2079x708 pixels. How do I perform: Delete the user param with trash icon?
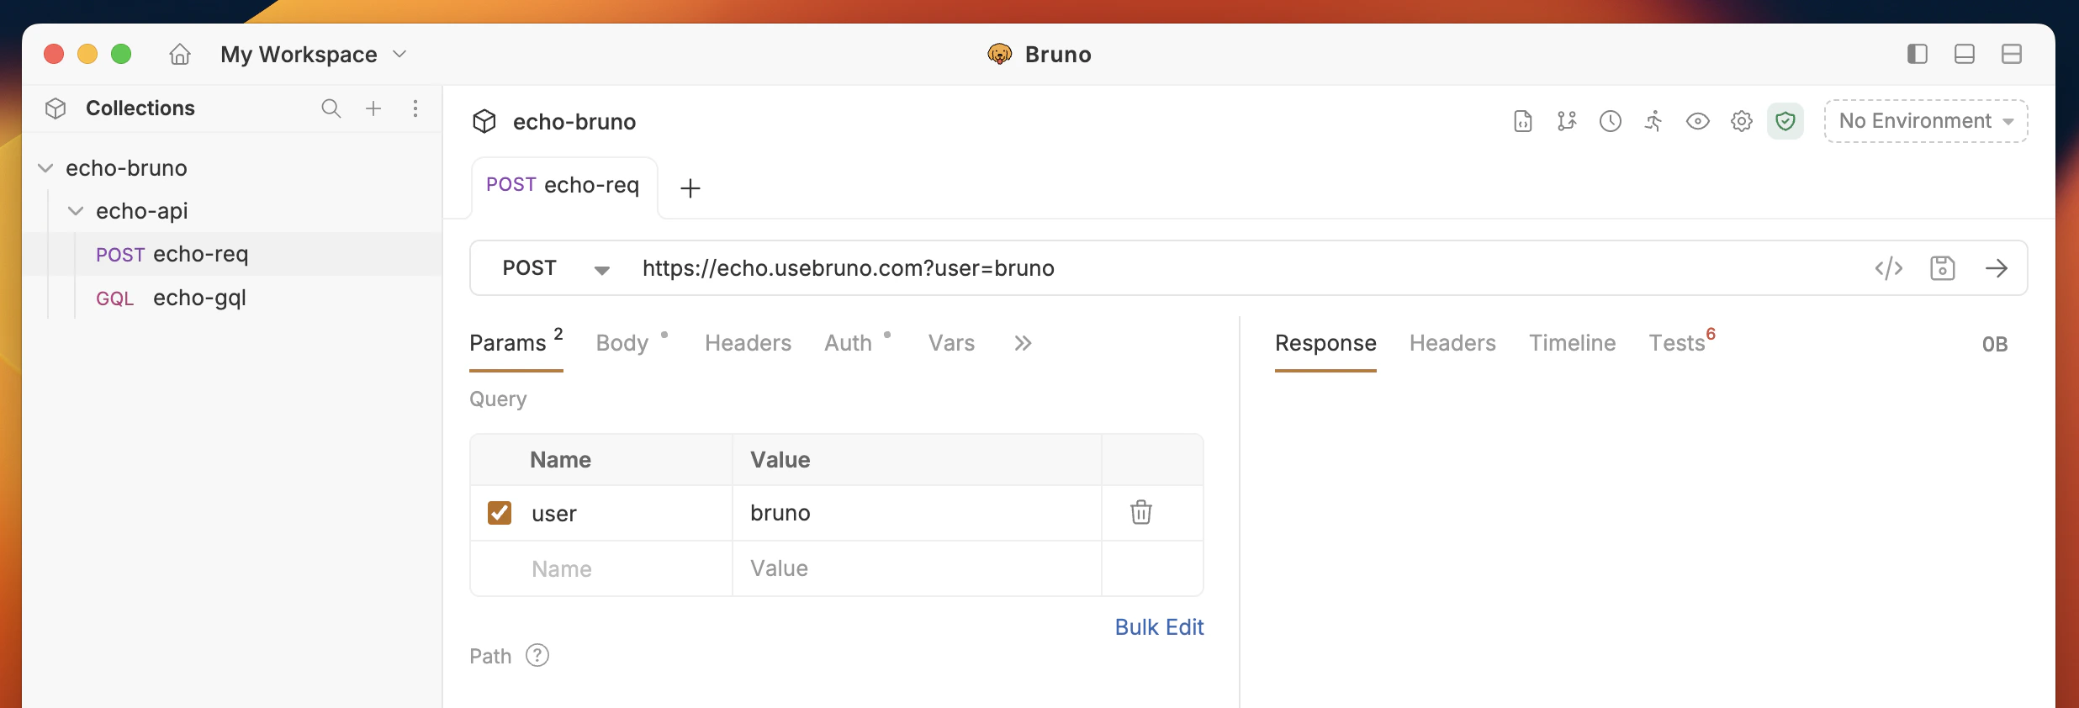tap(1141, 512)
